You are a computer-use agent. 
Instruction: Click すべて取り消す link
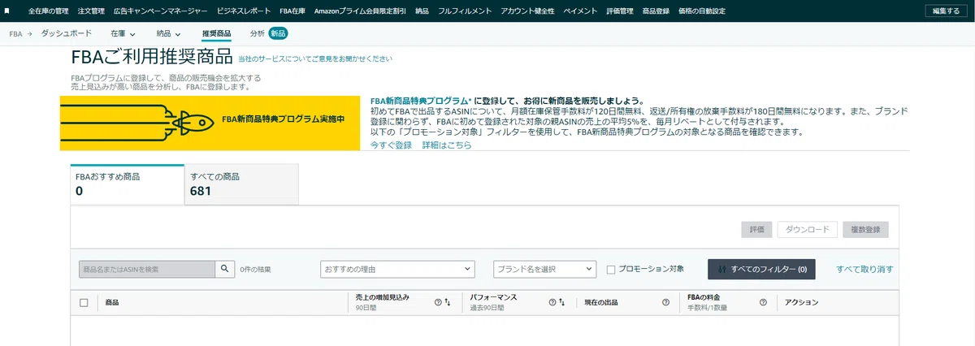865,269
